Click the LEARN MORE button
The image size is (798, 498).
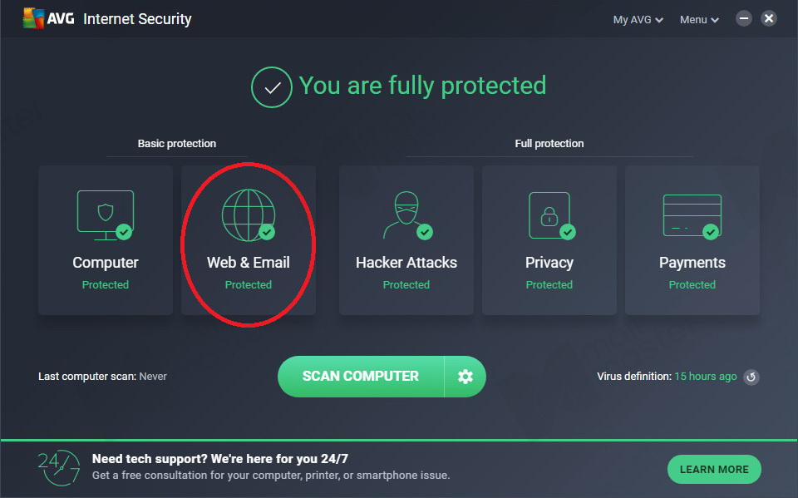tap(714, 470)
